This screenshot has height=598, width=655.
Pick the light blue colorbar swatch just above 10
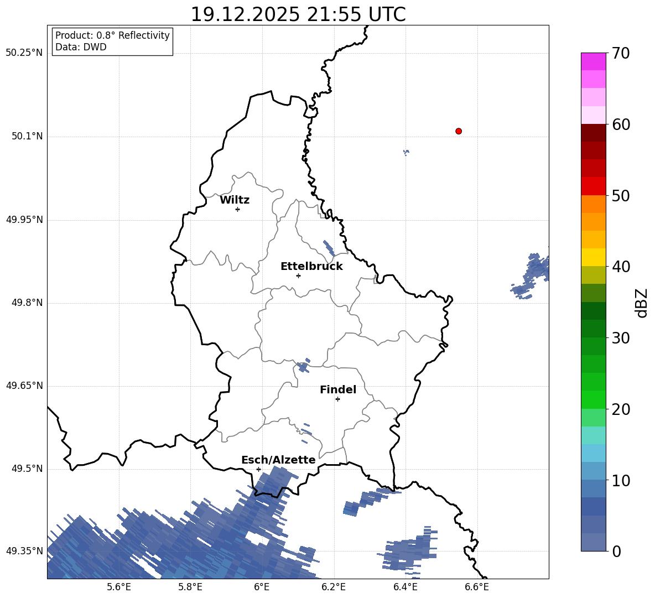coord(594,471)
